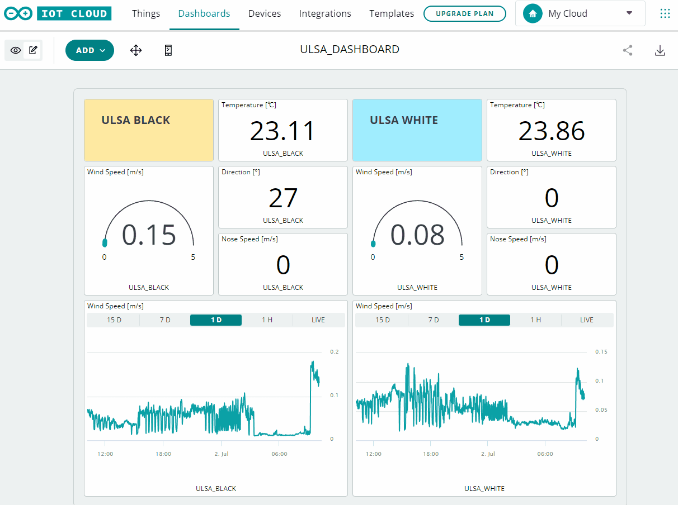Switch ULSA_BLACK chart to LIVE view

318,320
